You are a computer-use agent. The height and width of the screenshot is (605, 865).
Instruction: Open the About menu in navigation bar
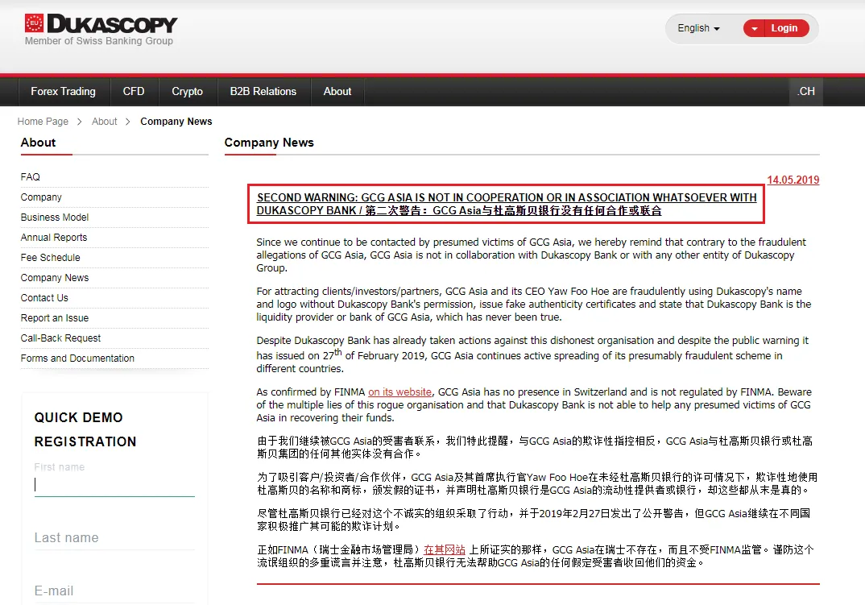click(337, 92)
